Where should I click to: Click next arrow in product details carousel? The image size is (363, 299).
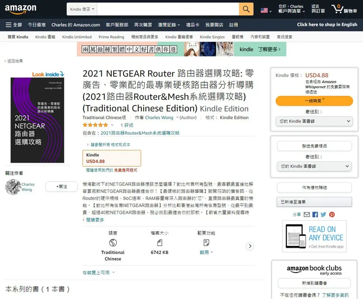point(250,246)
